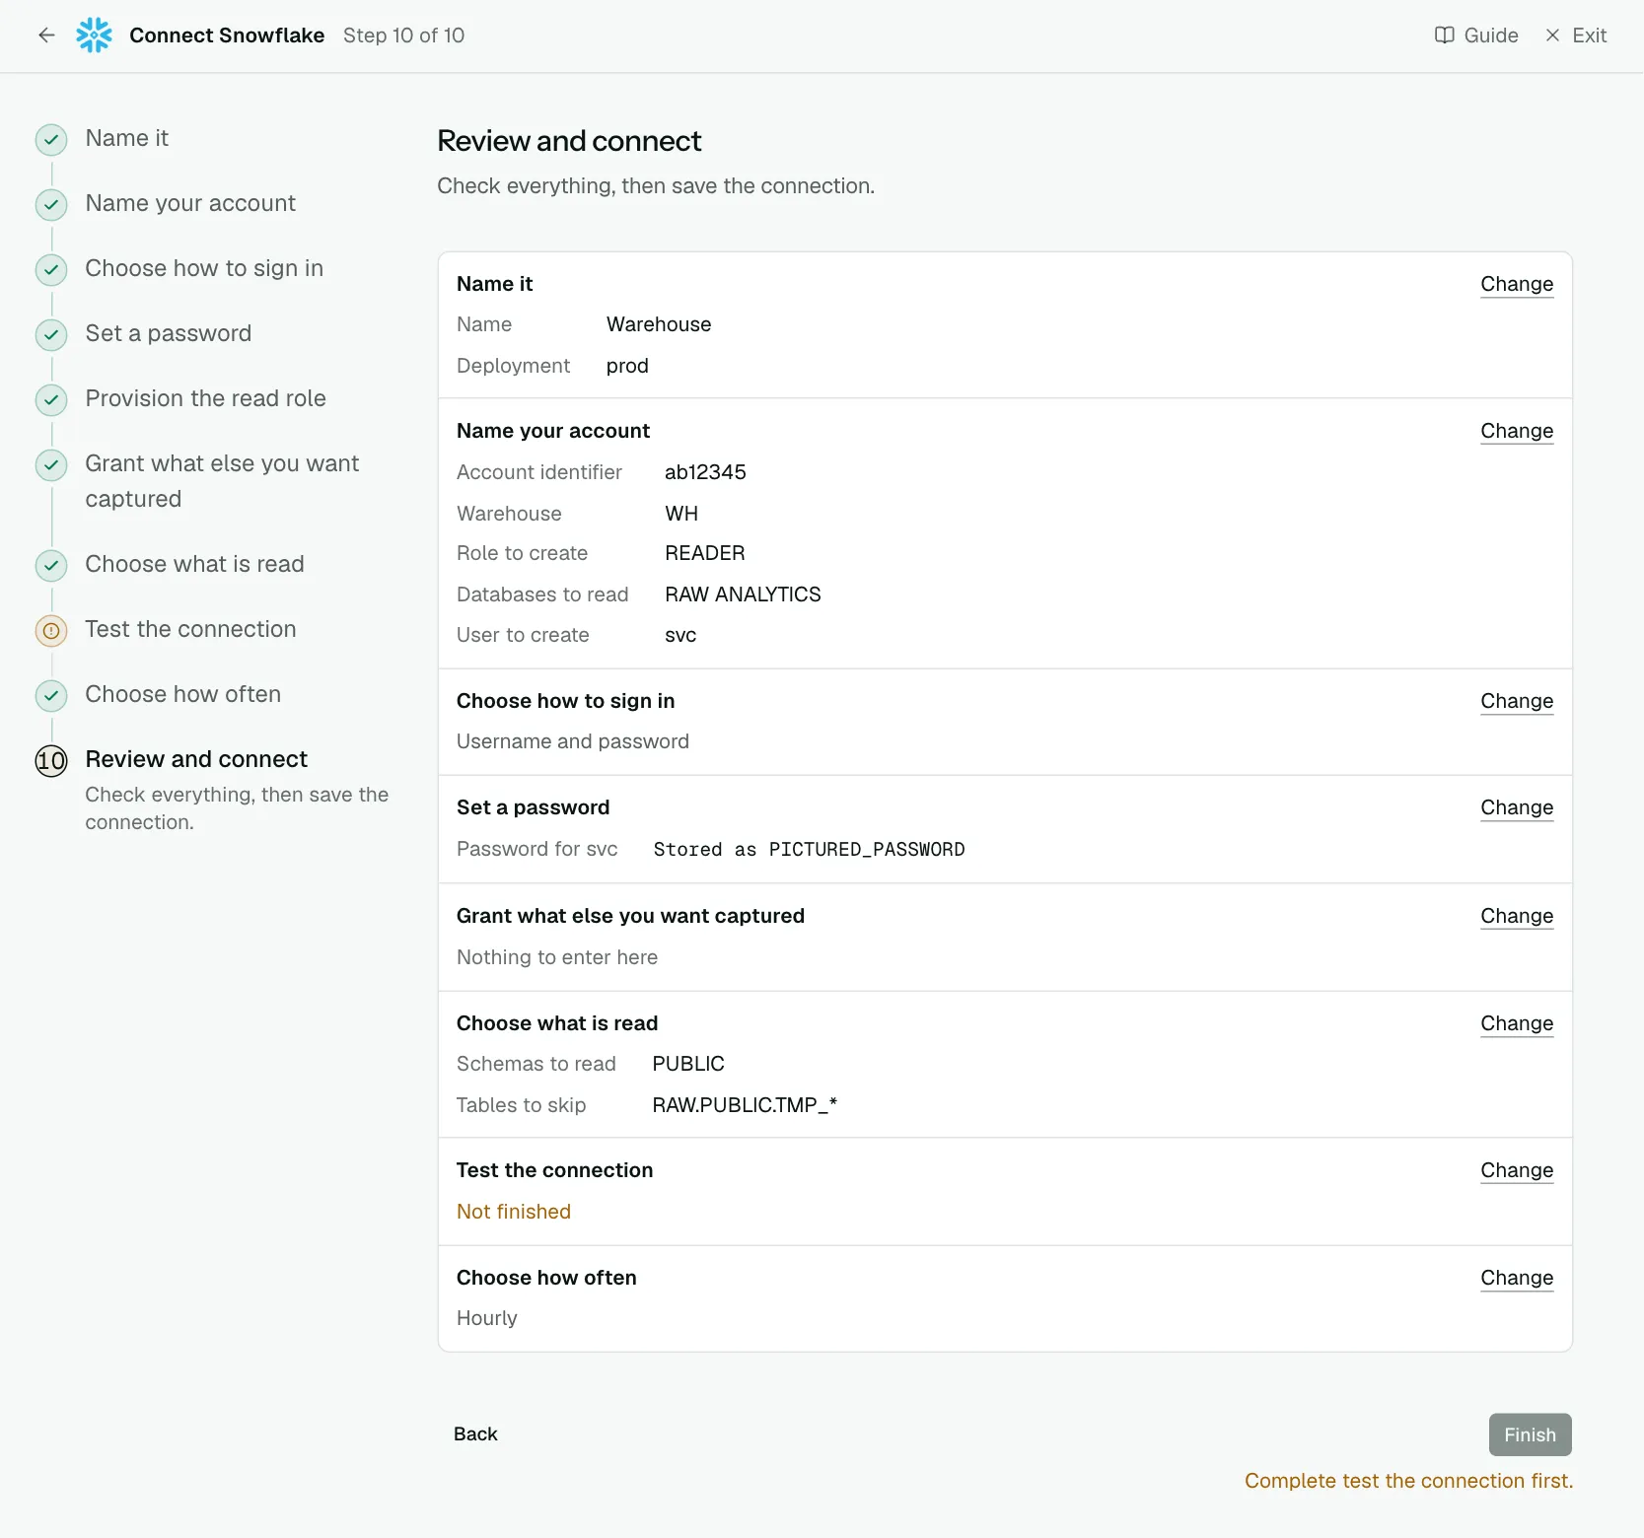
Task: Click the RAW ANALYTICS databases value
Action: coord(743,594)
